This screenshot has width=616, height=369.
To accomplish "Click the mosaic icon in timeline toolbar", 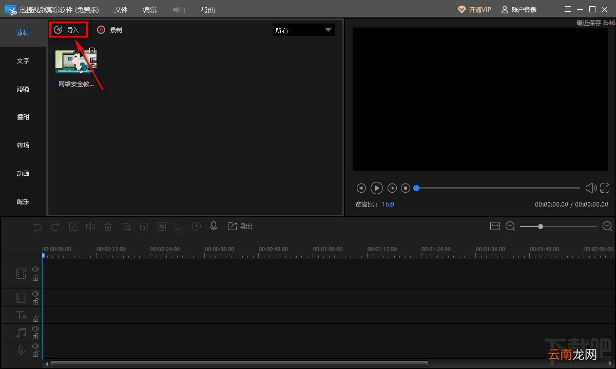I will point(161,226).
